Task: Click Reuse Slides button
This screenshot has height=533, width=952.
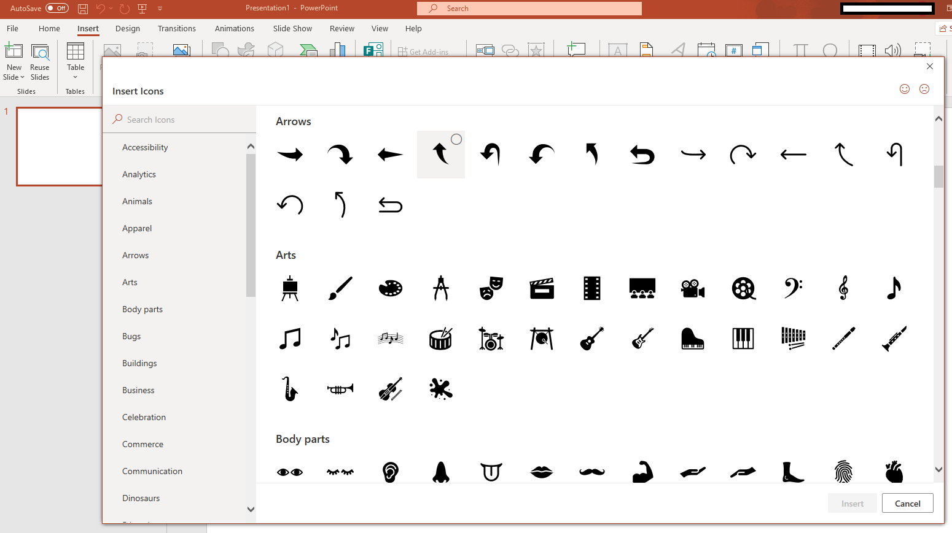Action: 40,62
